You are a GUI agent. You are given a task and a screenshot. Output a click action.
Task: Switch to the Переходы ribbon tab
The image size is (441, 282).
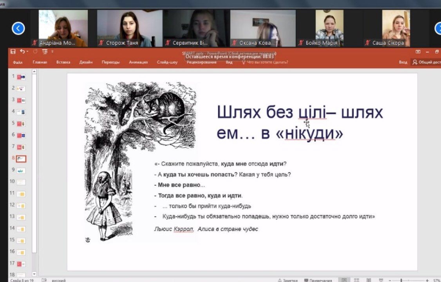pos(110,62)
